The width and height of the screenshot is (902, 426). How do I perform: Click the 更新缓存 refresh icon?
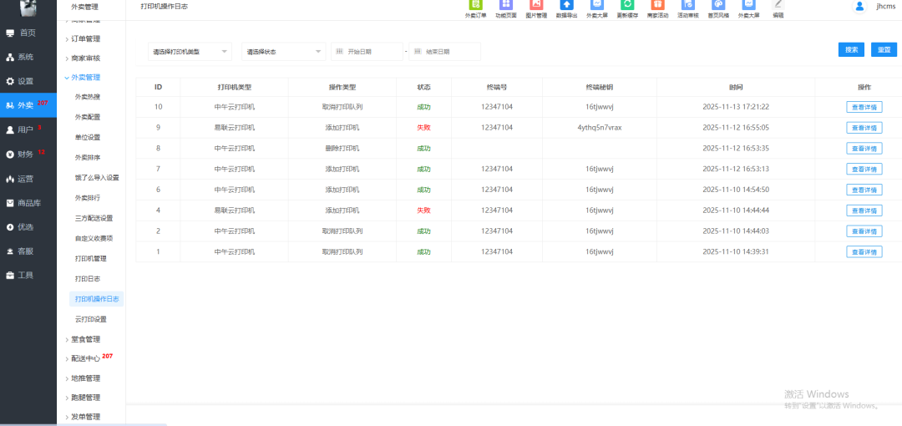(x=627, y=7)
